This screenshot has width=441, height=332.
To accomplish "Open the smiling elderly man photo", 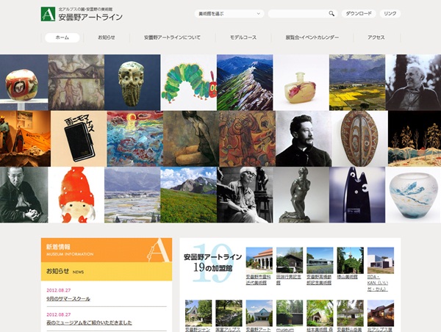I will (x=413, y=82).
